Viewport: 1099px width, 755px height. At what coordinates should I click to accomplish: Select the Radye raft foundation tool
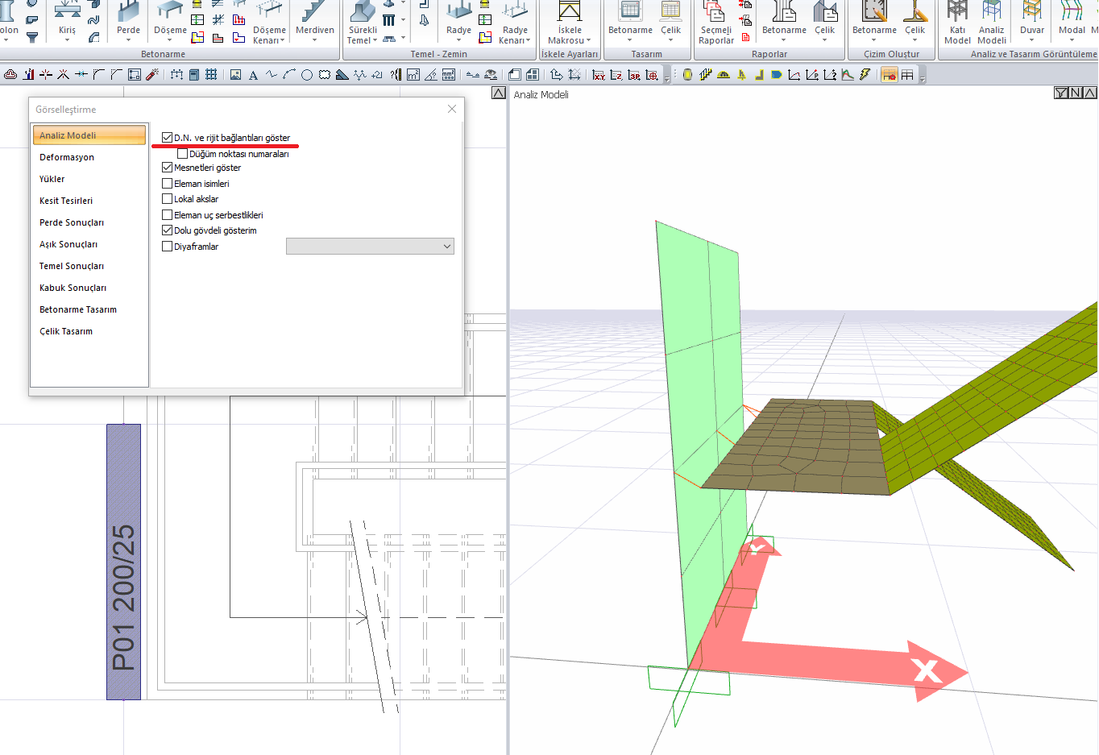pos(458,19)
